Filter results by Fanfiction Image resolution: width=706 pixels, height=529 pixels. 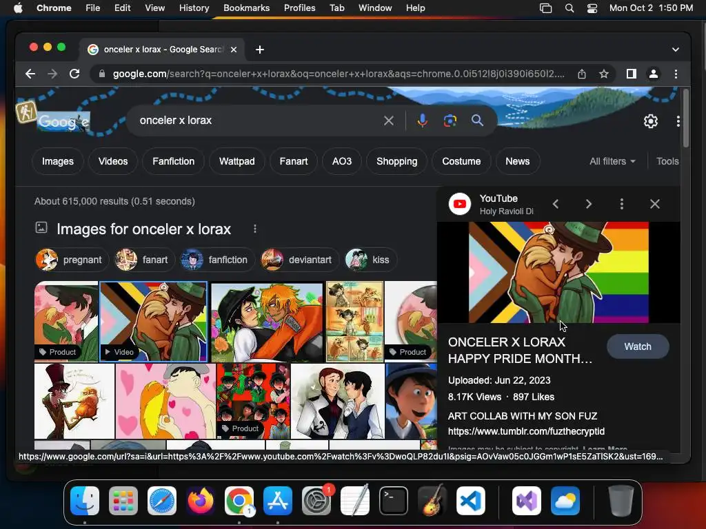coord(173,161)
